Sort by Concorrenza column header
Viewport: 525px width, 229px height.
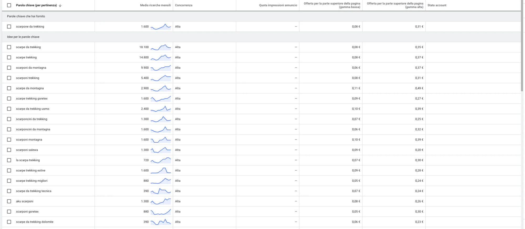(184, 5)
